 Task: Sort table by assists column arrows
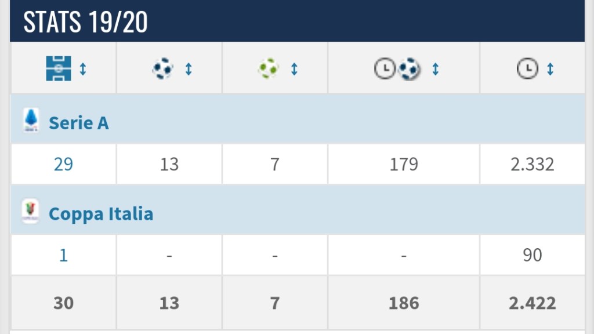point(294,69)
